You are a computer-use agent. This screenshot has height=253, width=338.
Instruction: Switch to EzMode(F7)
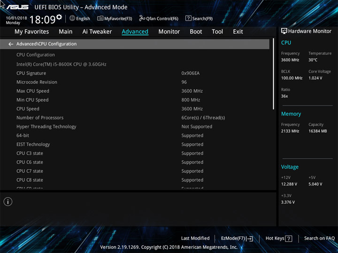(x=237, y=238)
